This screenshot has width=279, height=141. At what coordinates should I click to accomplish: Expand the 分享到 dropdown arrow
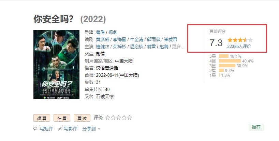point(99,129)
